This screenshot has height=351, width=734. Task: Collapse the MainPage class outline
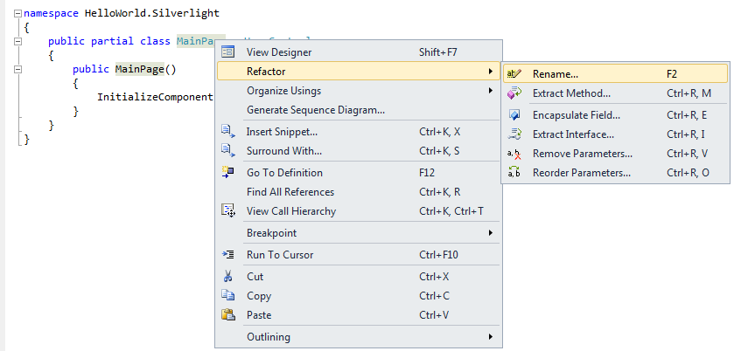pos(17,41)
